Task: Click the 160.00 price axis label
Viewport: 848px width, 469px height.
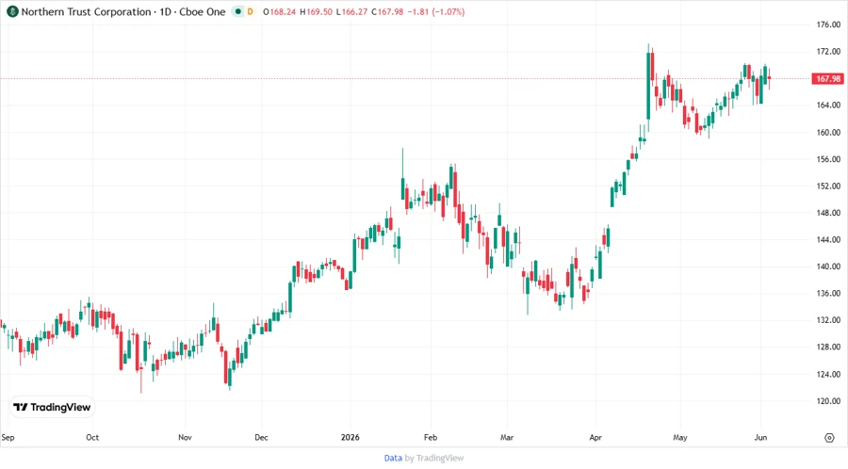Action: (828, 133)
